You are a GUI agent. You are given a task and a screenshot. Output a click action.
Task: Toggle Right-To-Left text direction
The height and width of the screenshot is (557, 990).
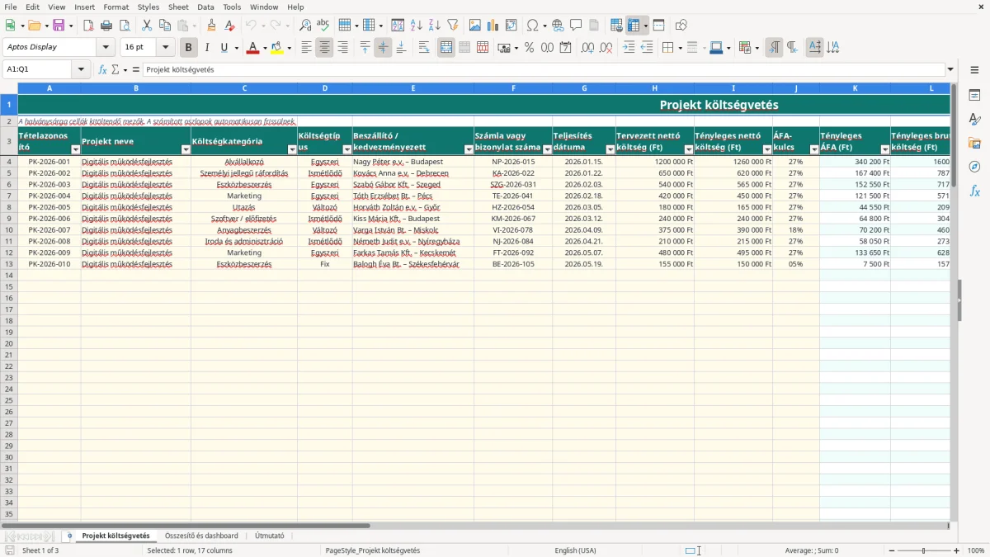click(x=792, y=48)
